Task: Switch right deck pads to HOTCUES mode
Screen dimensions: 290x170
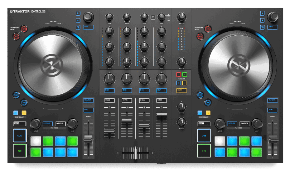Action: [x=232, y=124]
